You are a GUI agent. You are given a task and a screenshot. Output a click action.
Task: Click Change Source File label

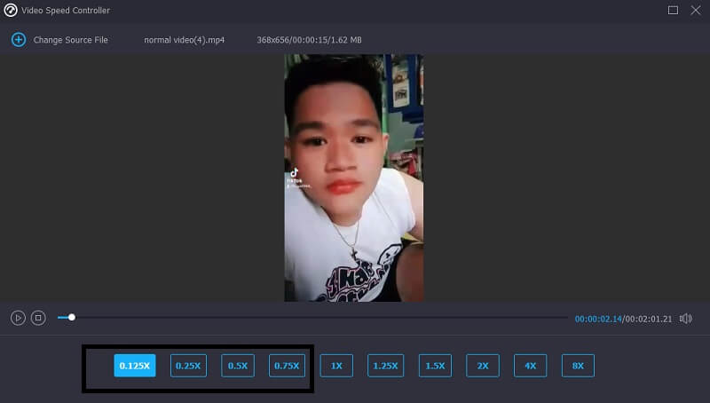point(70,40)
